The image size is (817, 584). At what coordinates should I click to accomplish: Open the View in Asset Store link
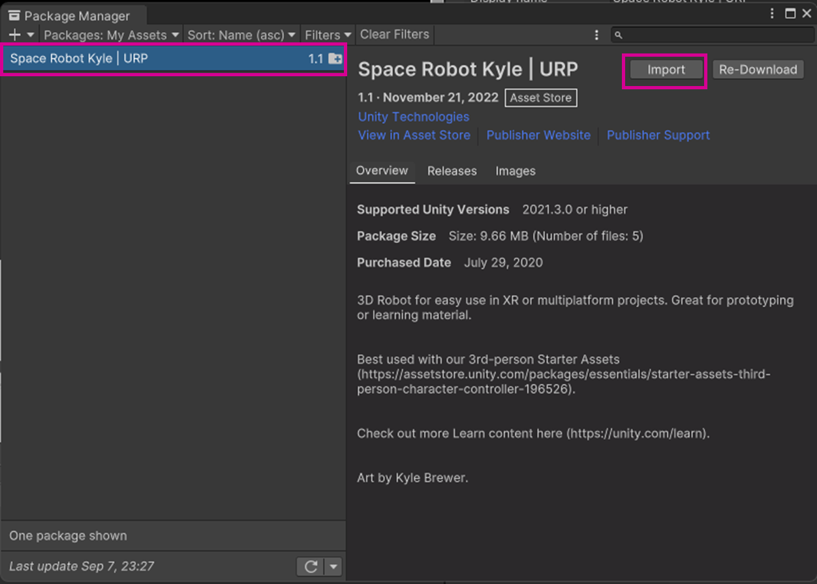tap(414, 135)
